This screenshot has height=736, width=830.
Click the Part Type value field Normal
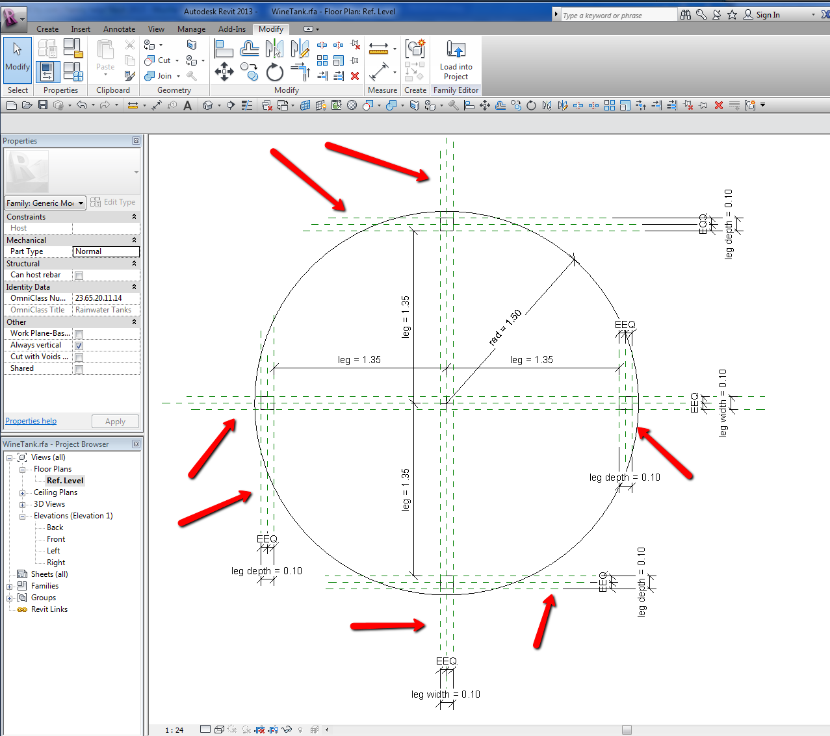pyautogui.click(x=106, y=252)
